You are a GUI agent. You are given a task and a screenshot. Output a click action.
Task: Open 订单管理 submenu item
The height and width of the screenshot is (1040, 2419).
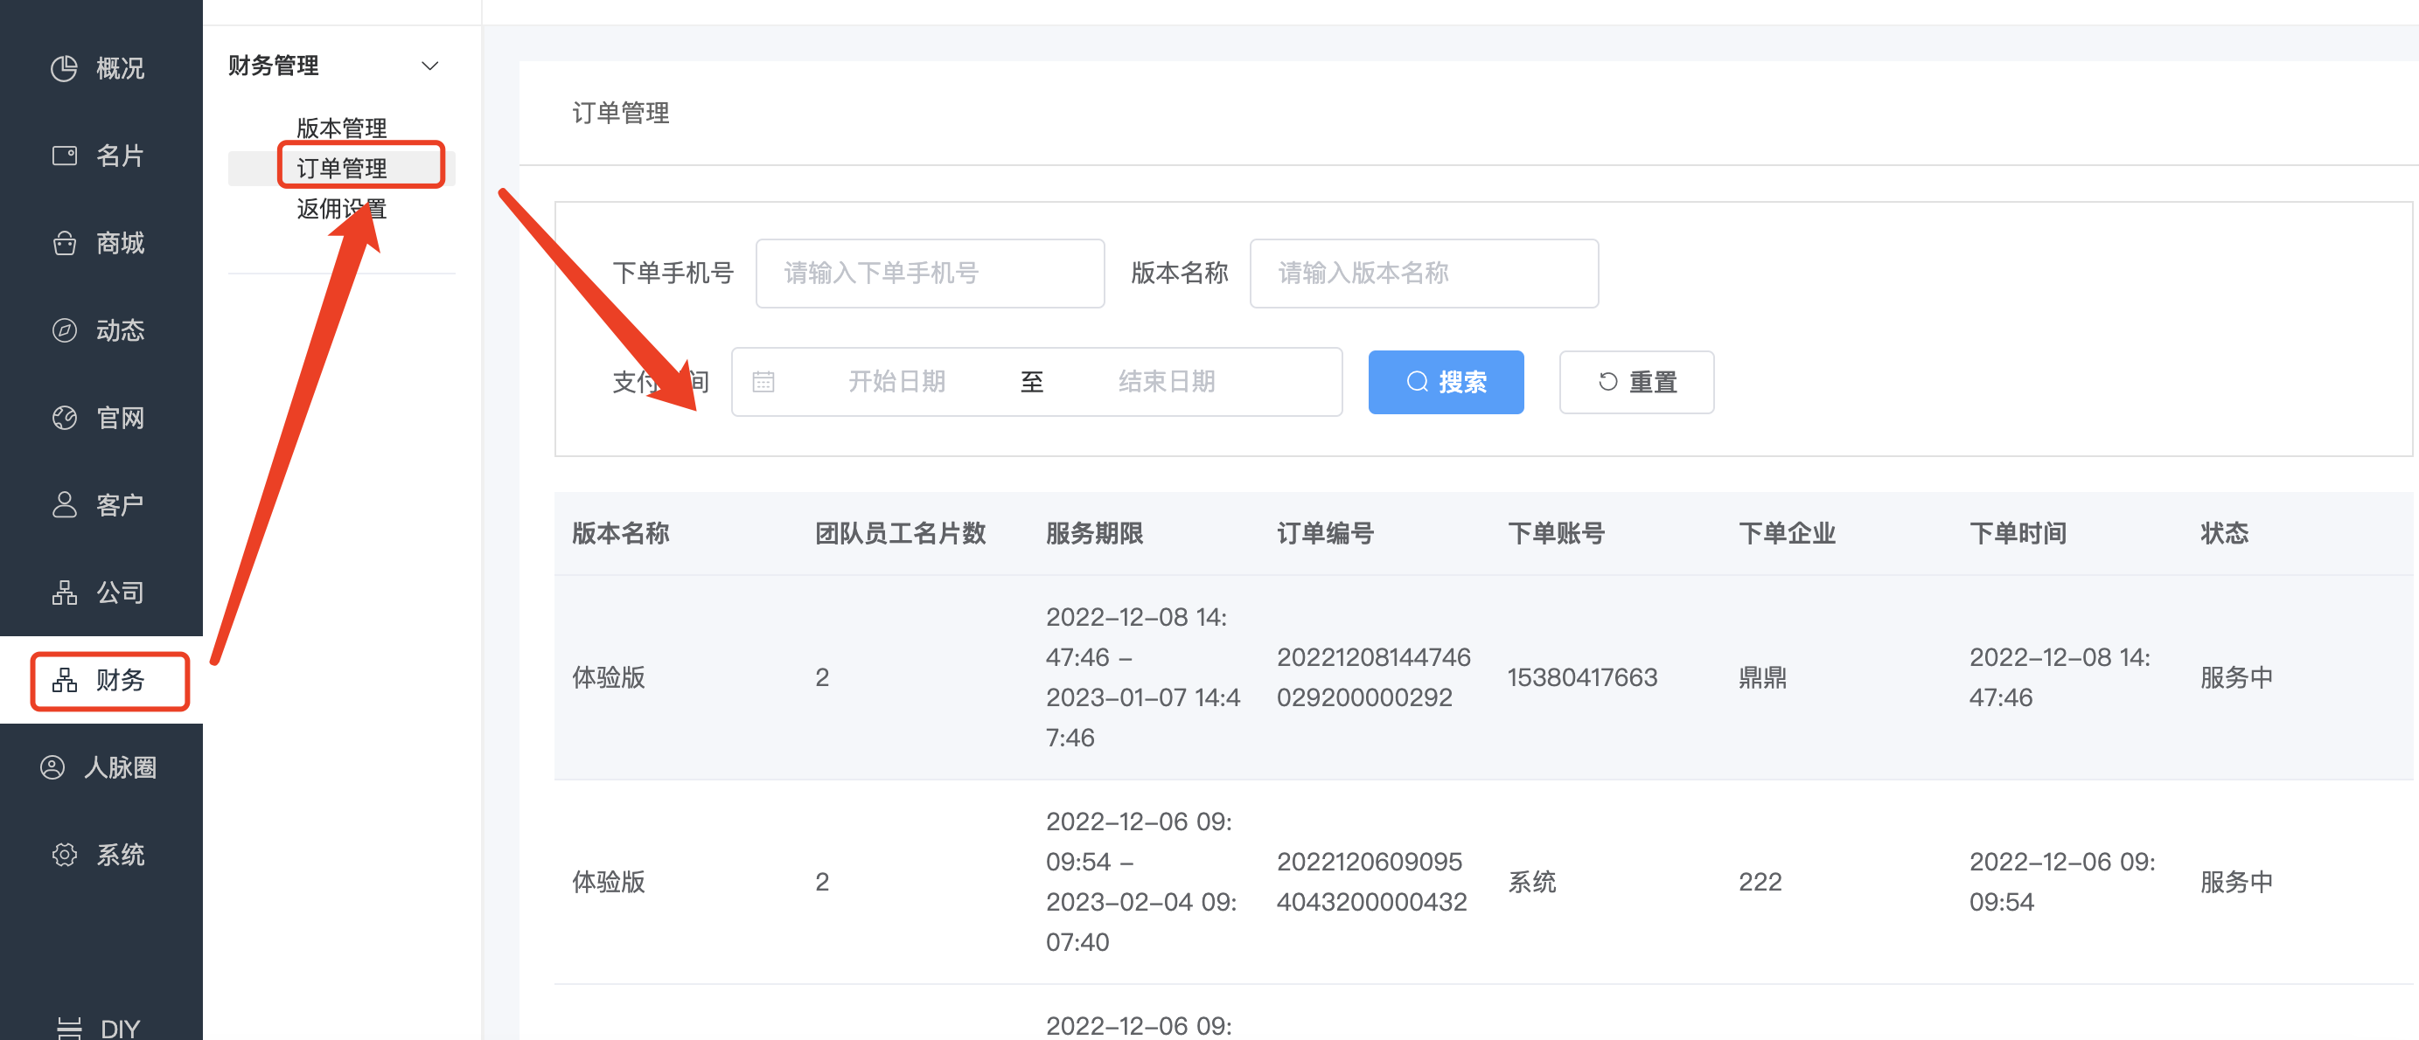click(x=342, y=168)
